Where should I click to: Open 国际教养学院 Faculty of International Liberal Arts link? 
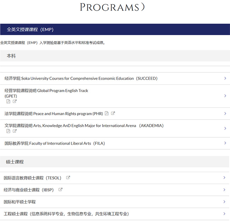55,143
